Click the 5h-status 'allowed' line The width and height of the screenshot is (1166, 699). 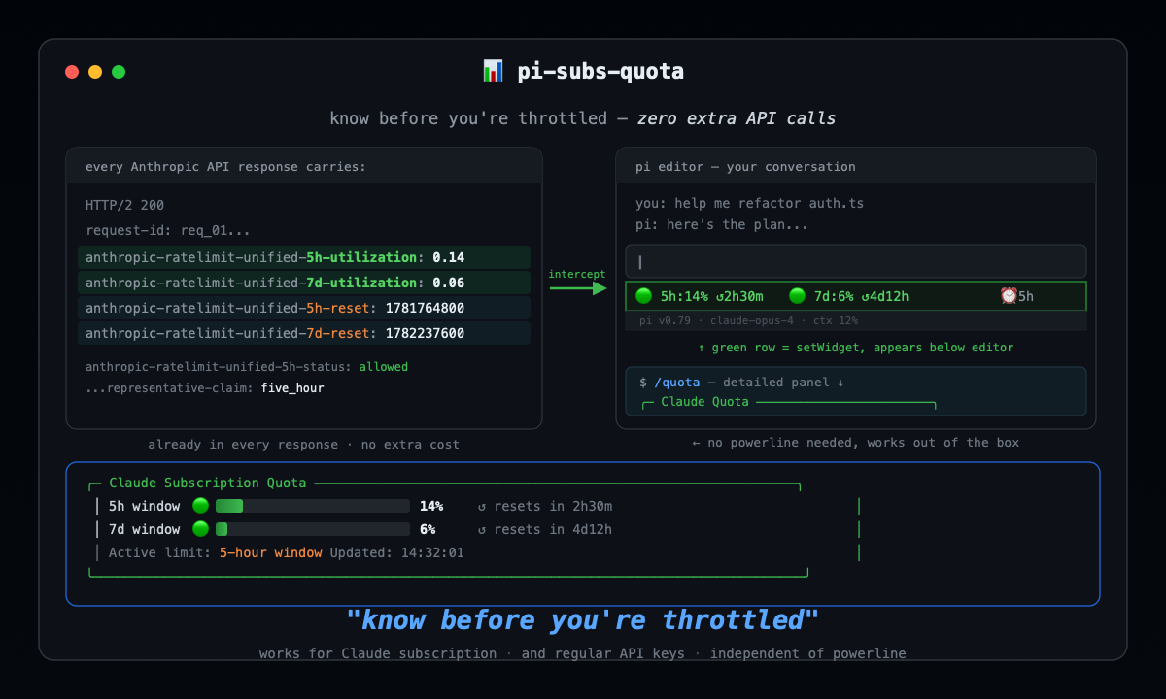point(247,367)
